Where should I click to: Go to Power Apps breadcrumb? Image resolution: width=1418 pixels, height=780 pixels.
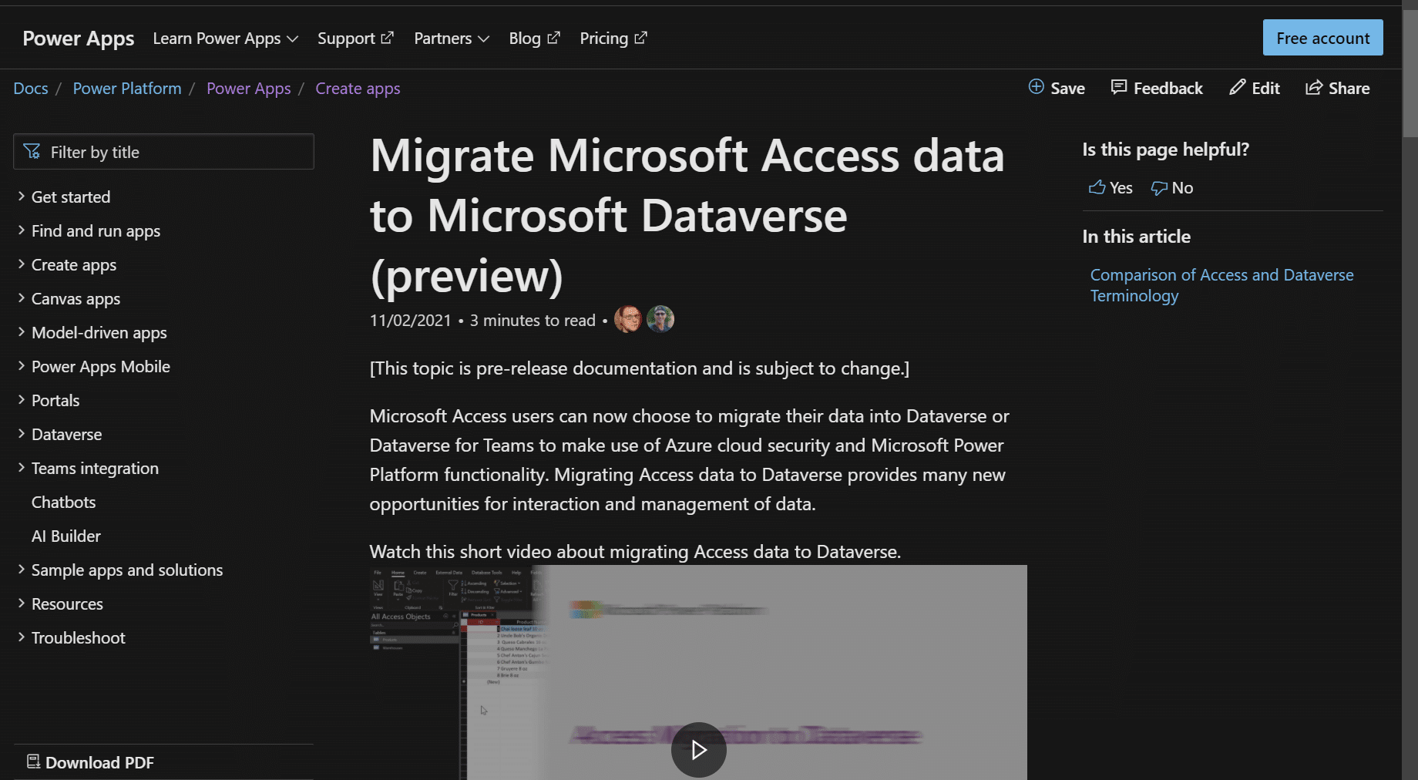(x=248, y=88)
